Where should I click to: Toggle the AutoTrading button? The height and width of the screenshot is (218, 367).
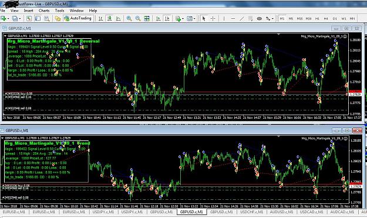pyautogui.click(x=78, y=18)
